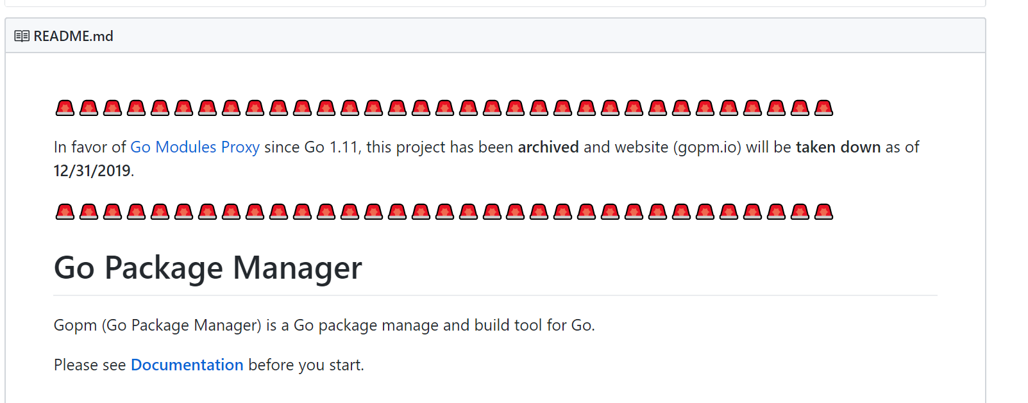The image size is (1028, 403).
Task: Click the last siren emoji in top row
Action: point(823,108)
